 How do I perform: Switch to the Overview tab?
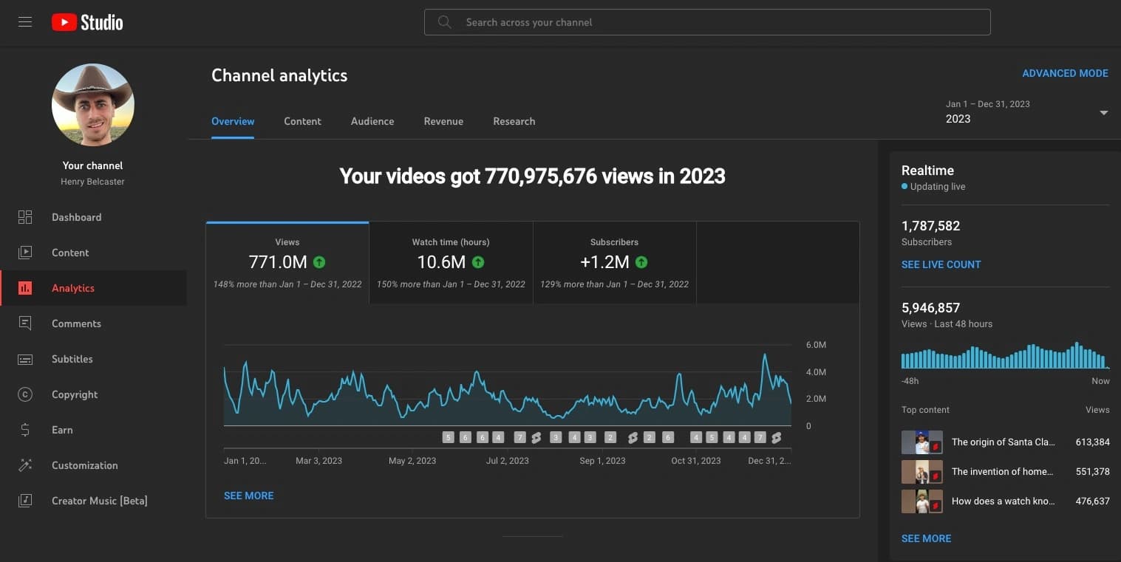click(233, 121)
